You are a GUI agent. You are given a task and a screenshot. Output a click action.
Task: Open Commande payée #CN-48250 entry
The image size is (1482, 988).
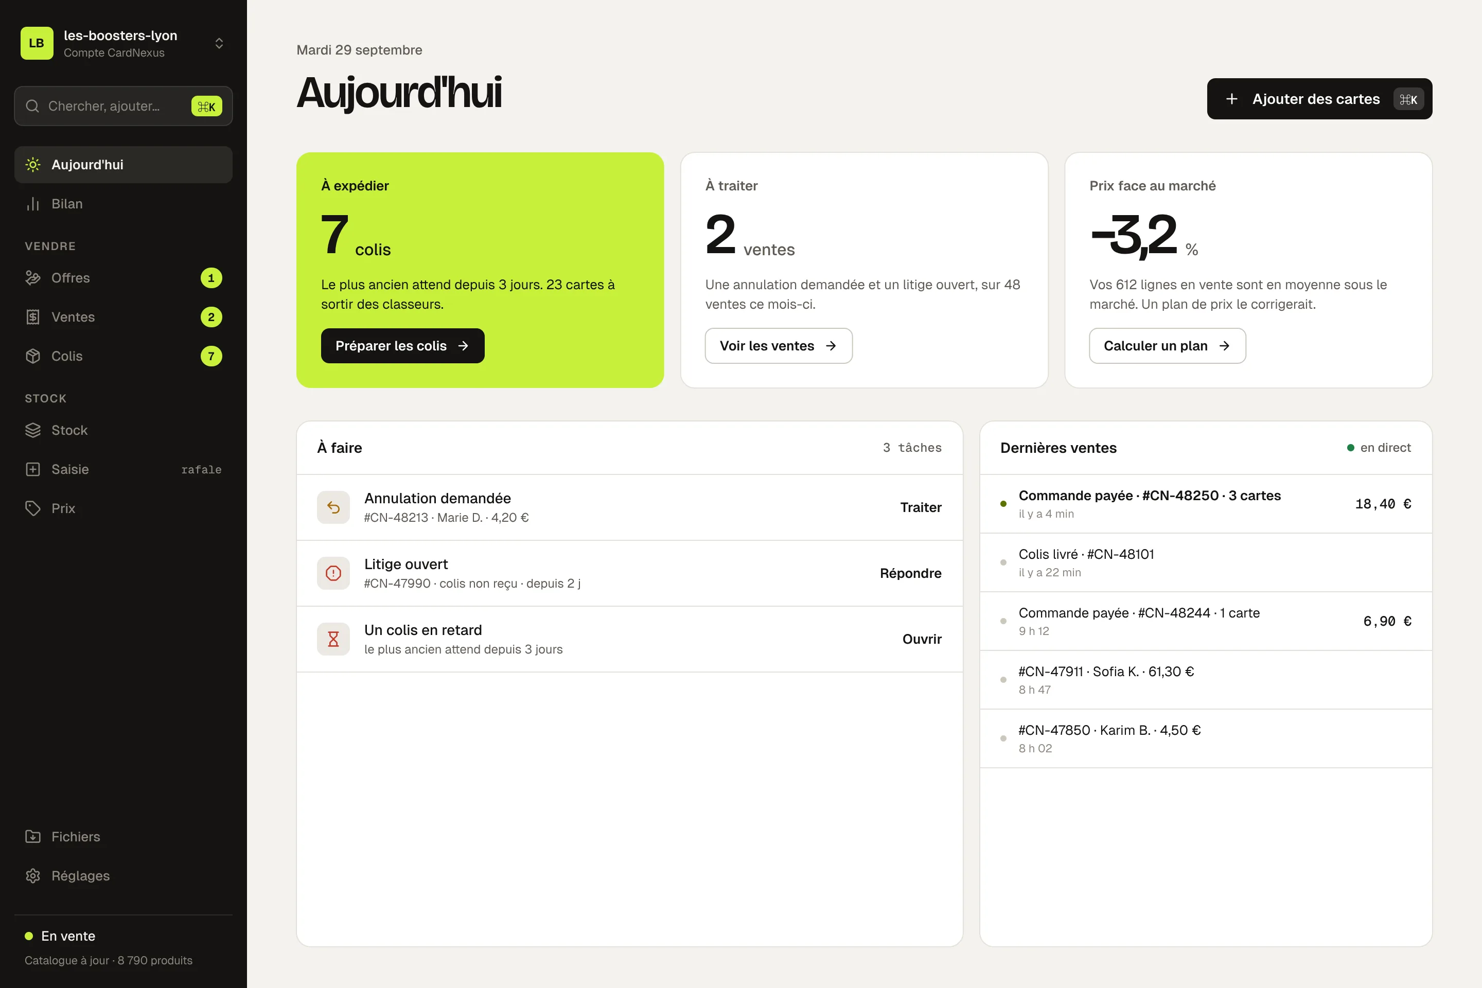[1206, 504]
